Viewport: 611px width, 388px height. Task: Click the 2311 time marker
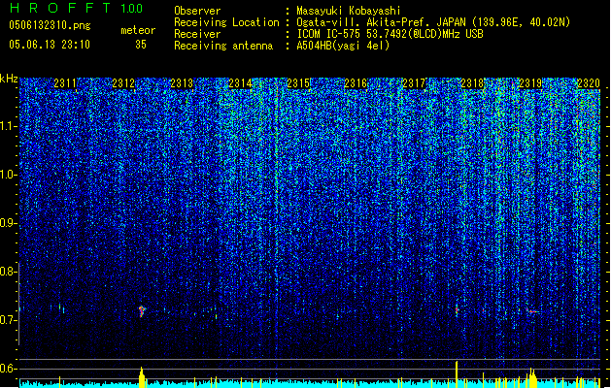(65, 83)
